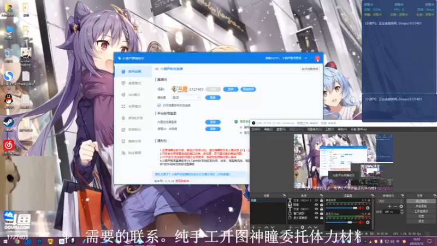Image resolution: width=437 pixels, height=246 pixels.
Task: Add a transition with the plus icon
Action: pyautogui.click(x=389, y=207)
